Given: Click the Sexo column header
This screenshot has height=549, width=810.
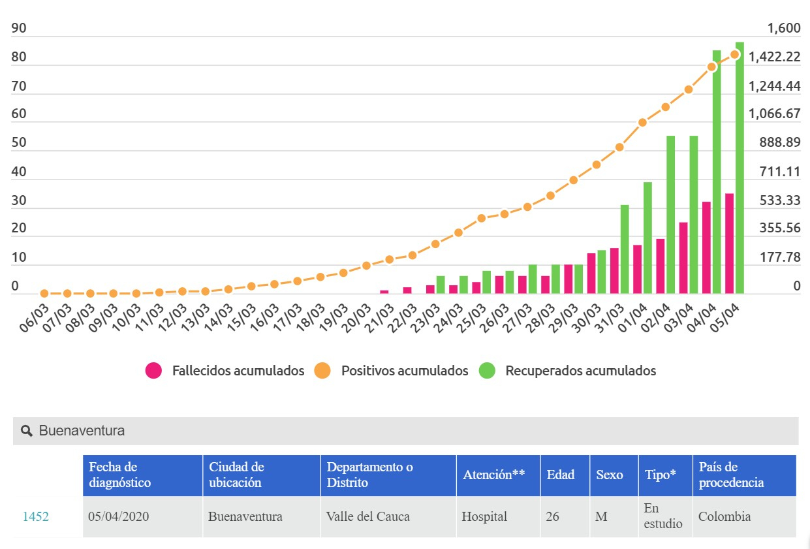Looking at the screenshot, I should (614, 475).
